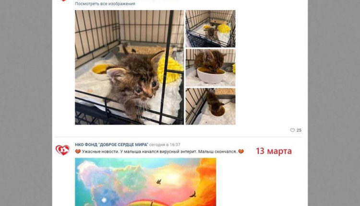360x206 pixels.
Task: Like the post with the heart icon
Action: (x=292, y=130)
